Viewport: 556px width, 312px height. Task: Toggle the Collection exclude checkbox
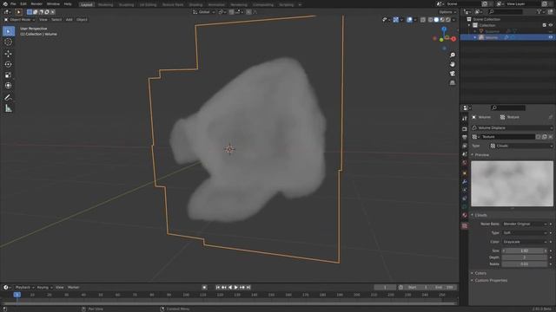coord(545,25)
